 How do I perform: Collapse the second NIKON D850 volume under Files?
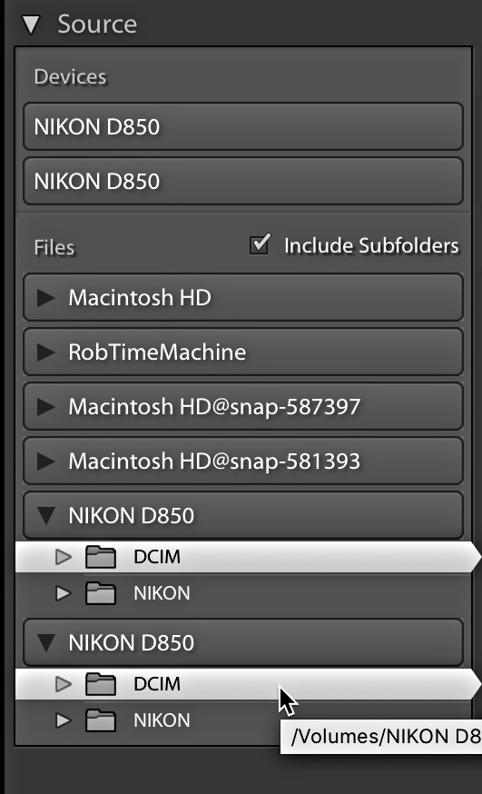(x=46, y=643)
